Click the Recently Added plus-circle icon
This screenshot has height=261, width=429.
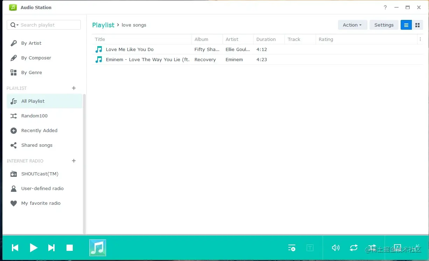click(x=14, y=131)
